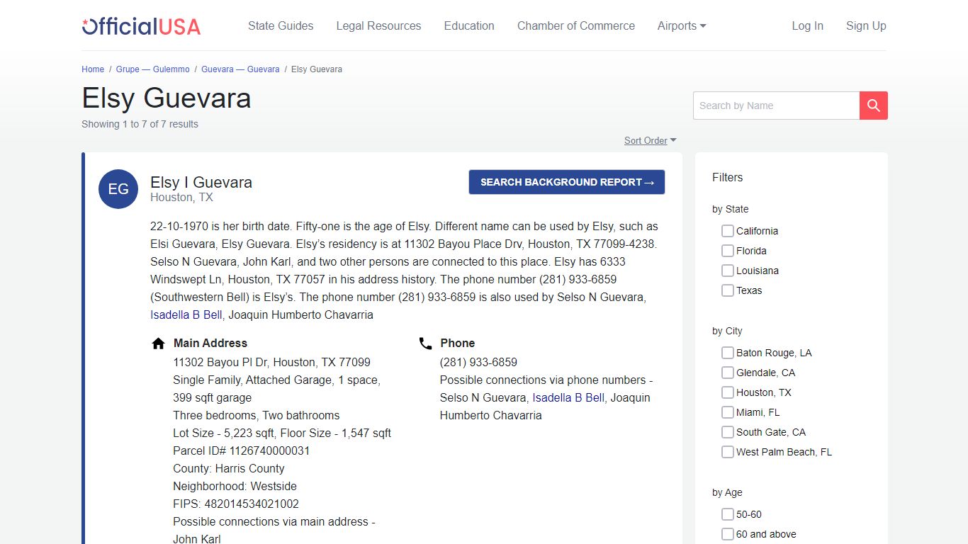Screen dimensions: 968x544
Task: Tick the California state checkbox
Action: pos(727,231)
